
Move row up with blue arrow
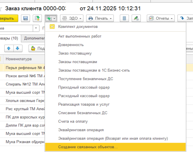[x=9, y=48]
